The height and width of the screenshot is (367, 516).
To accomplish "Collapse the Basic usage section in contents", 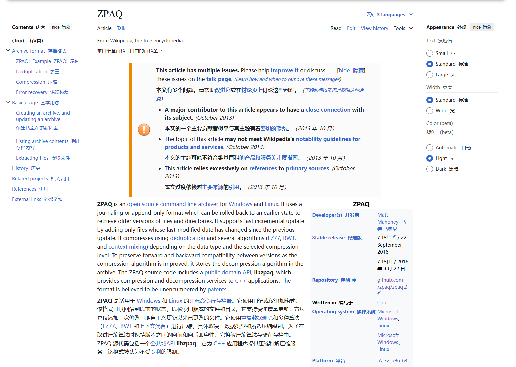I will [x=8, y=102].
